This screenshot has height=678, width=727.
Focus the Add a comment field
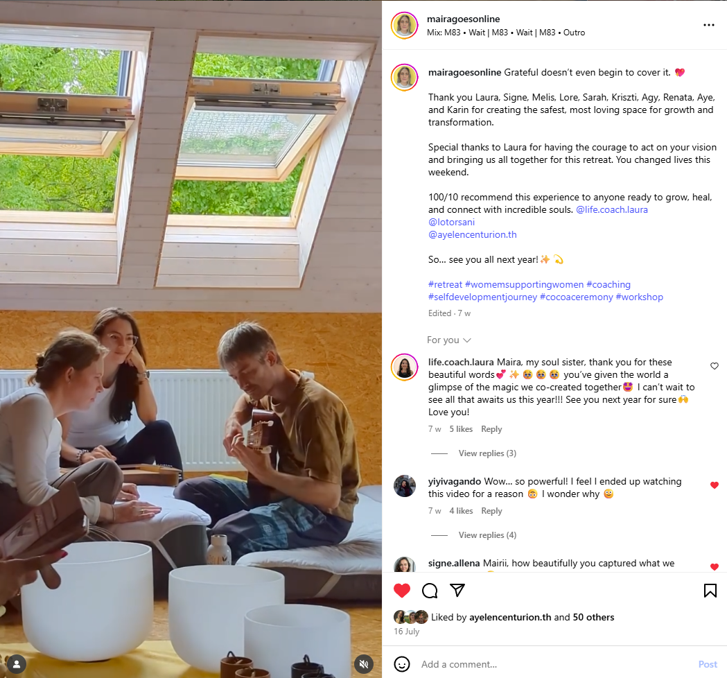(x=554, y=664)
